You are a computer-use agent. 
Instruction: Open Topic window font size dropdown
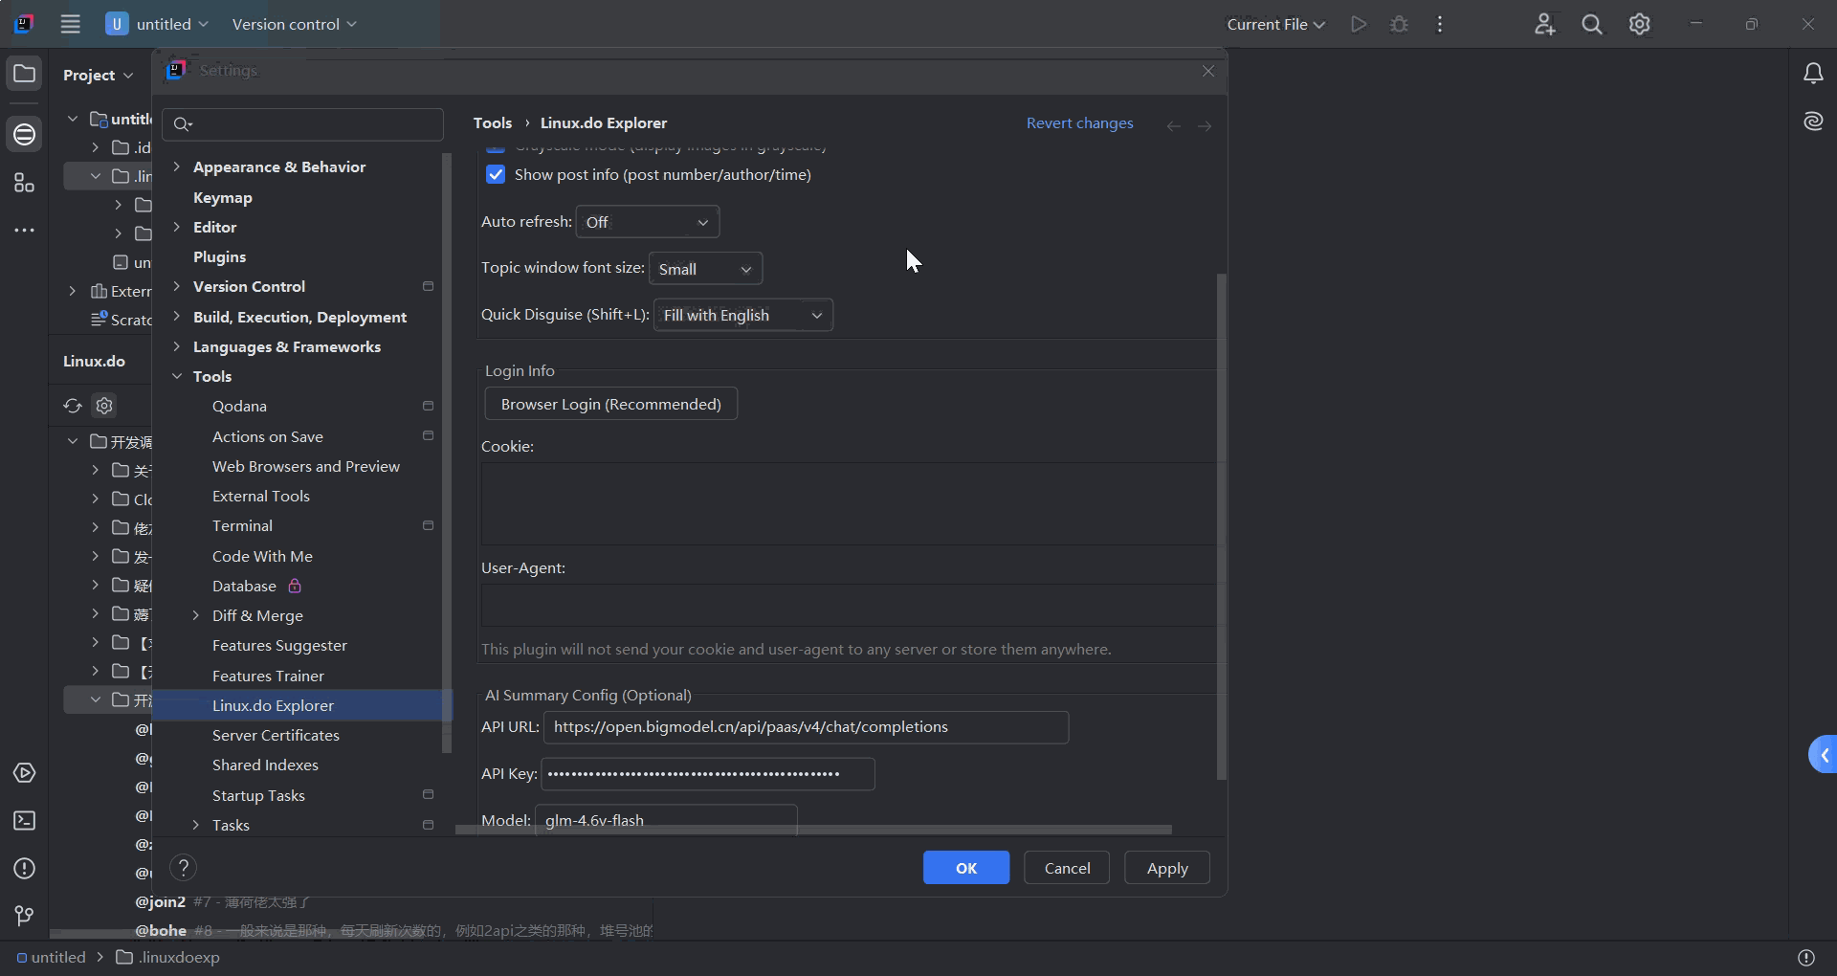(705, 269)
